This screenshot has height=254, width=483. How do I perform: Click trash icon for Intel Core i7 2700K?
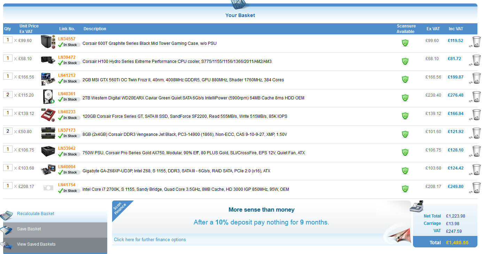tap(476, 187)
